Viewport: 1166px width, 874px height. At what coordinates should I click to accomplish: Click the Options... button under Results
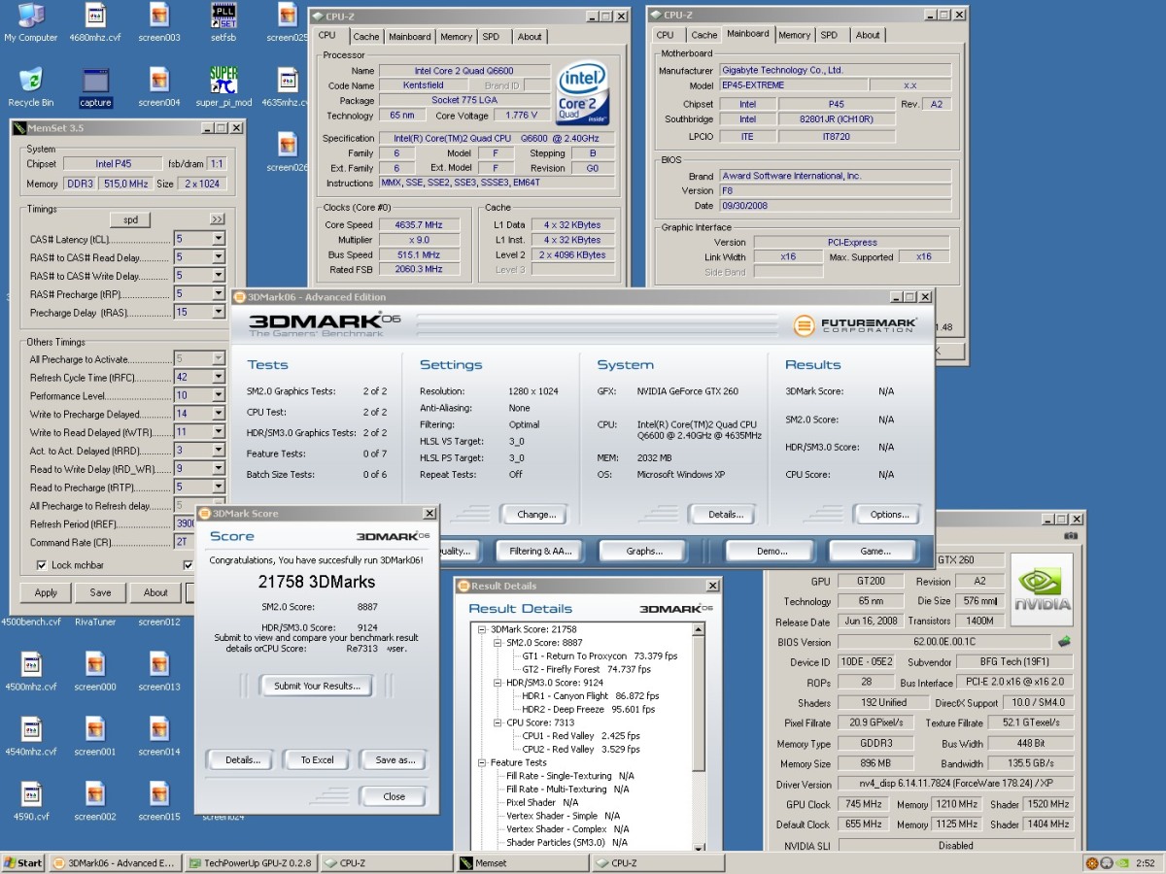tap(887, 514)
